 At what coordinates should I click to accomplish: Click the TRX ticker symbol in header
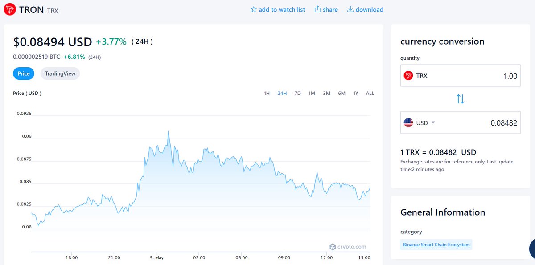(x=52, y=10)
